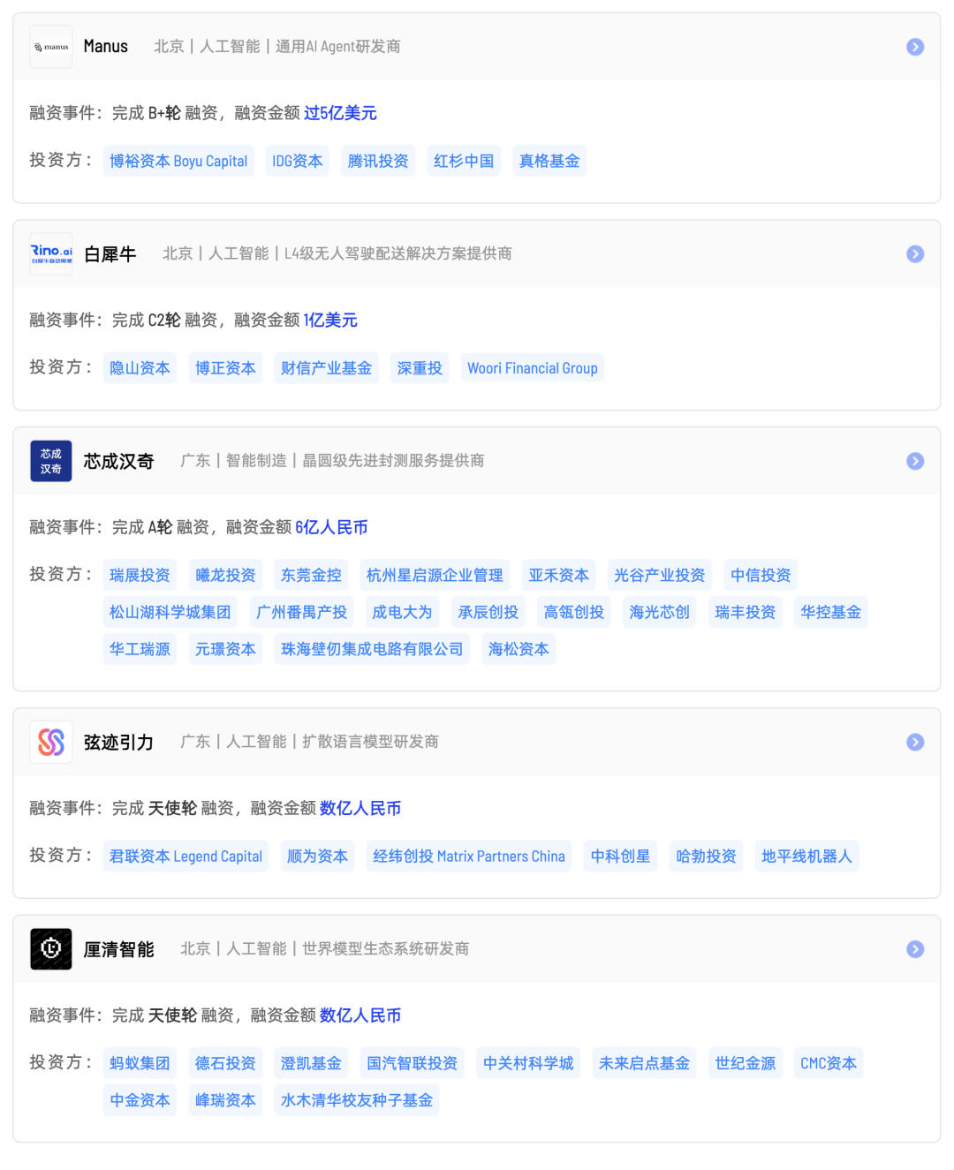Click the 亚禾资本 investor tag
Image resolution: width=954 pixels, height=1170 pixels.
pos(558,576)
